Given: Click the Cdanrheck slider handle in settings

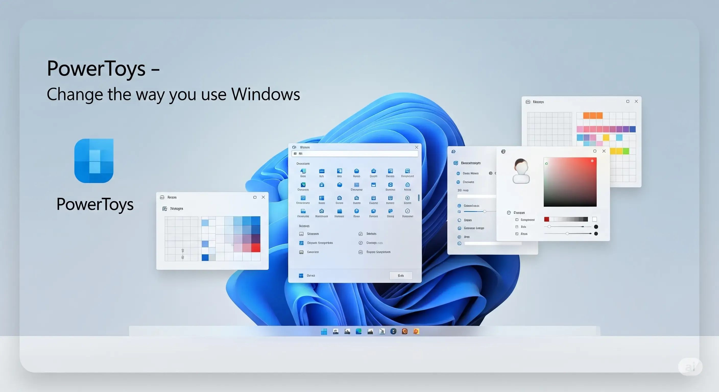Looking at the screenshot, I should point(485,212).
